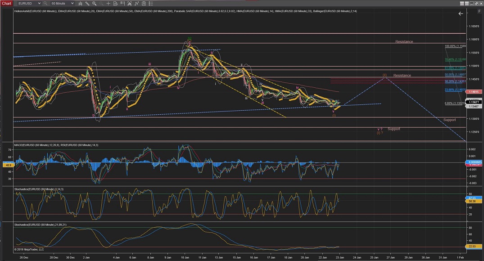Toggle the first window link square button
Viewport: 484px width, 261px height.
coord(462,3)
